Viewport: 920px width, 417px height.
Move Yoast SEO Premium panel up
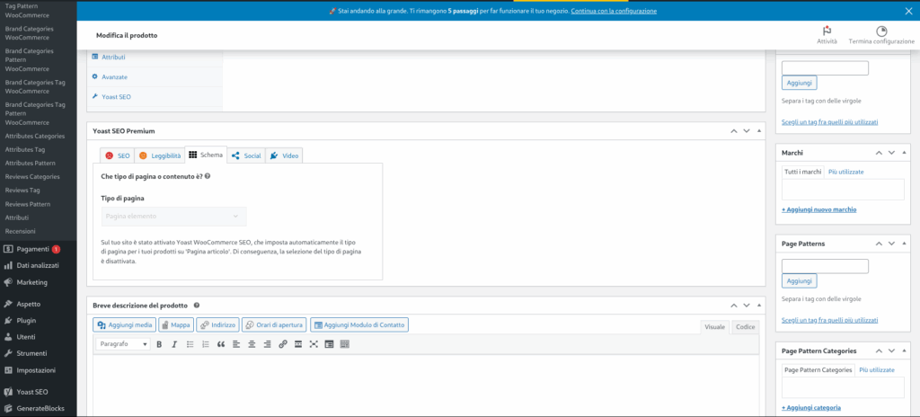coord(733,131)
